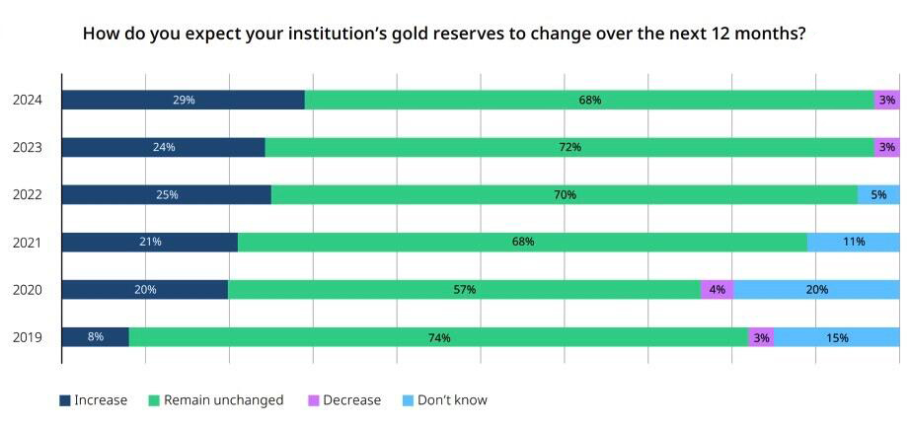Click the Increase legend color swatch
910x426 pixels.
click(x=65, y=400)
